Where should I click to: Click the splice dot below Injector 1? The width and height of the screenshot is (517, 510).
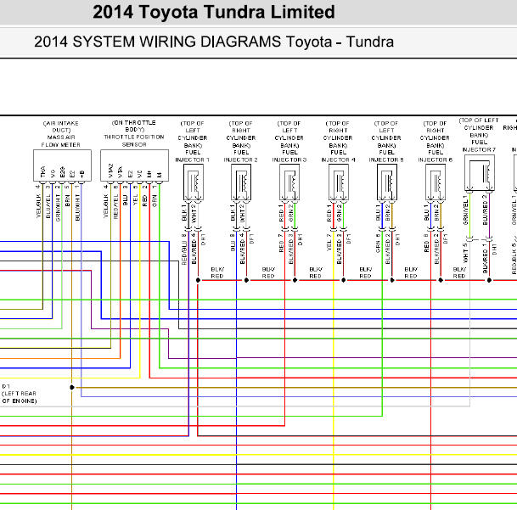click(x=198, y=280)
